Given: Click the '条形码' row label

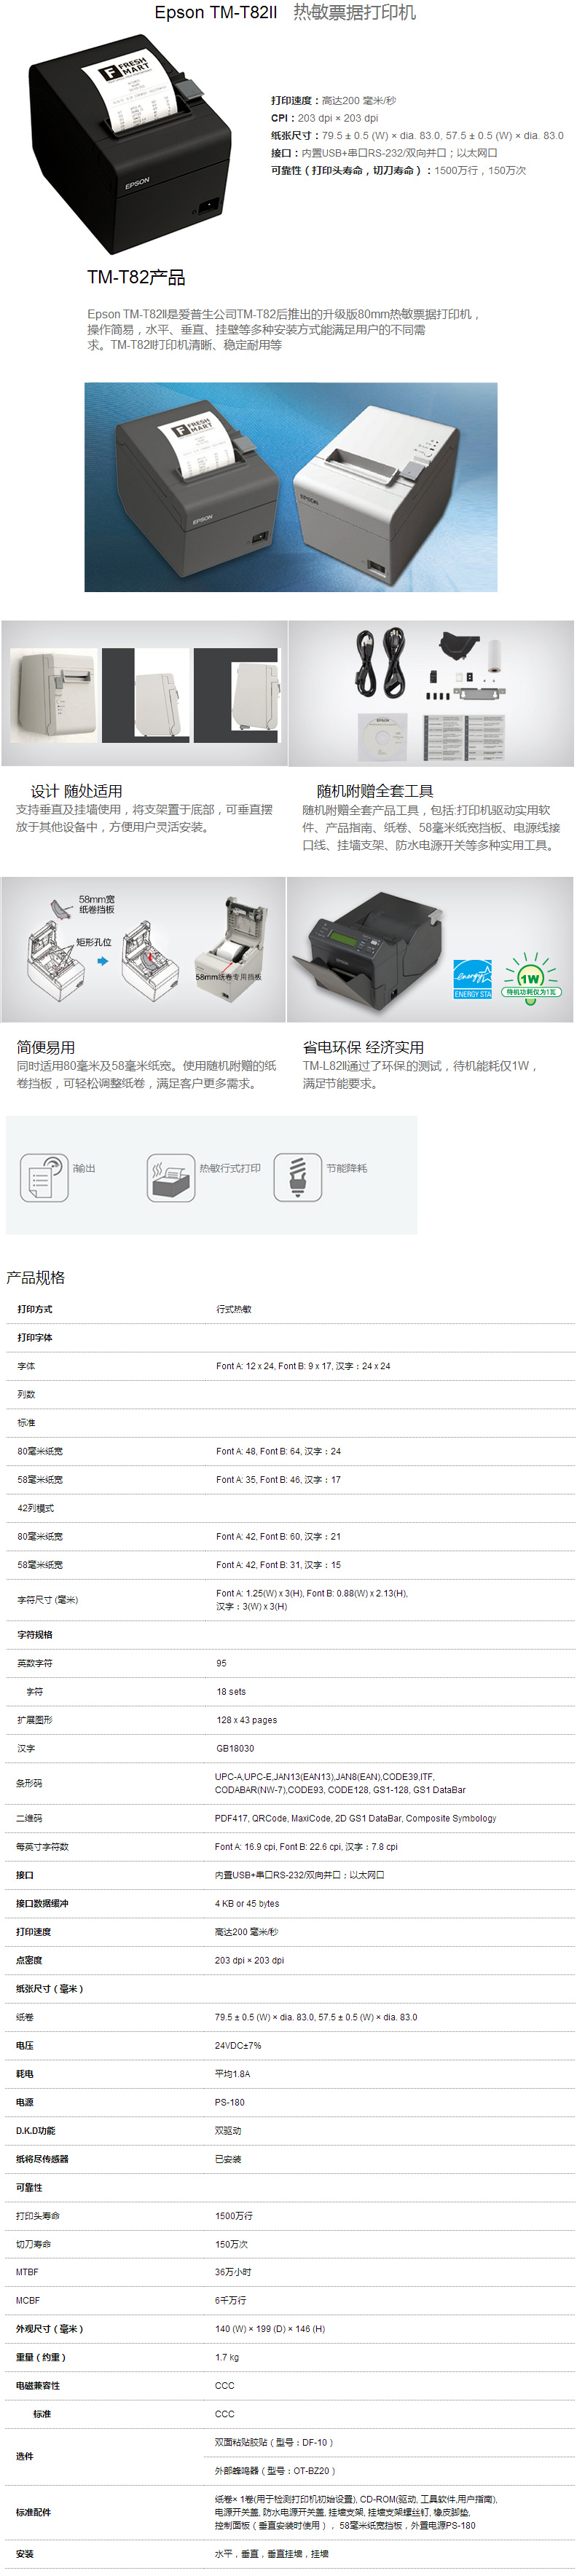Looking at the screenshot, I should (29, 1783).
